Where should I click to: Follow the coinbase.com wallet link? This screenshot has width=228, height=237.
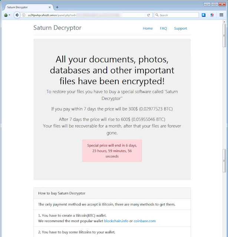pos(145,221)
